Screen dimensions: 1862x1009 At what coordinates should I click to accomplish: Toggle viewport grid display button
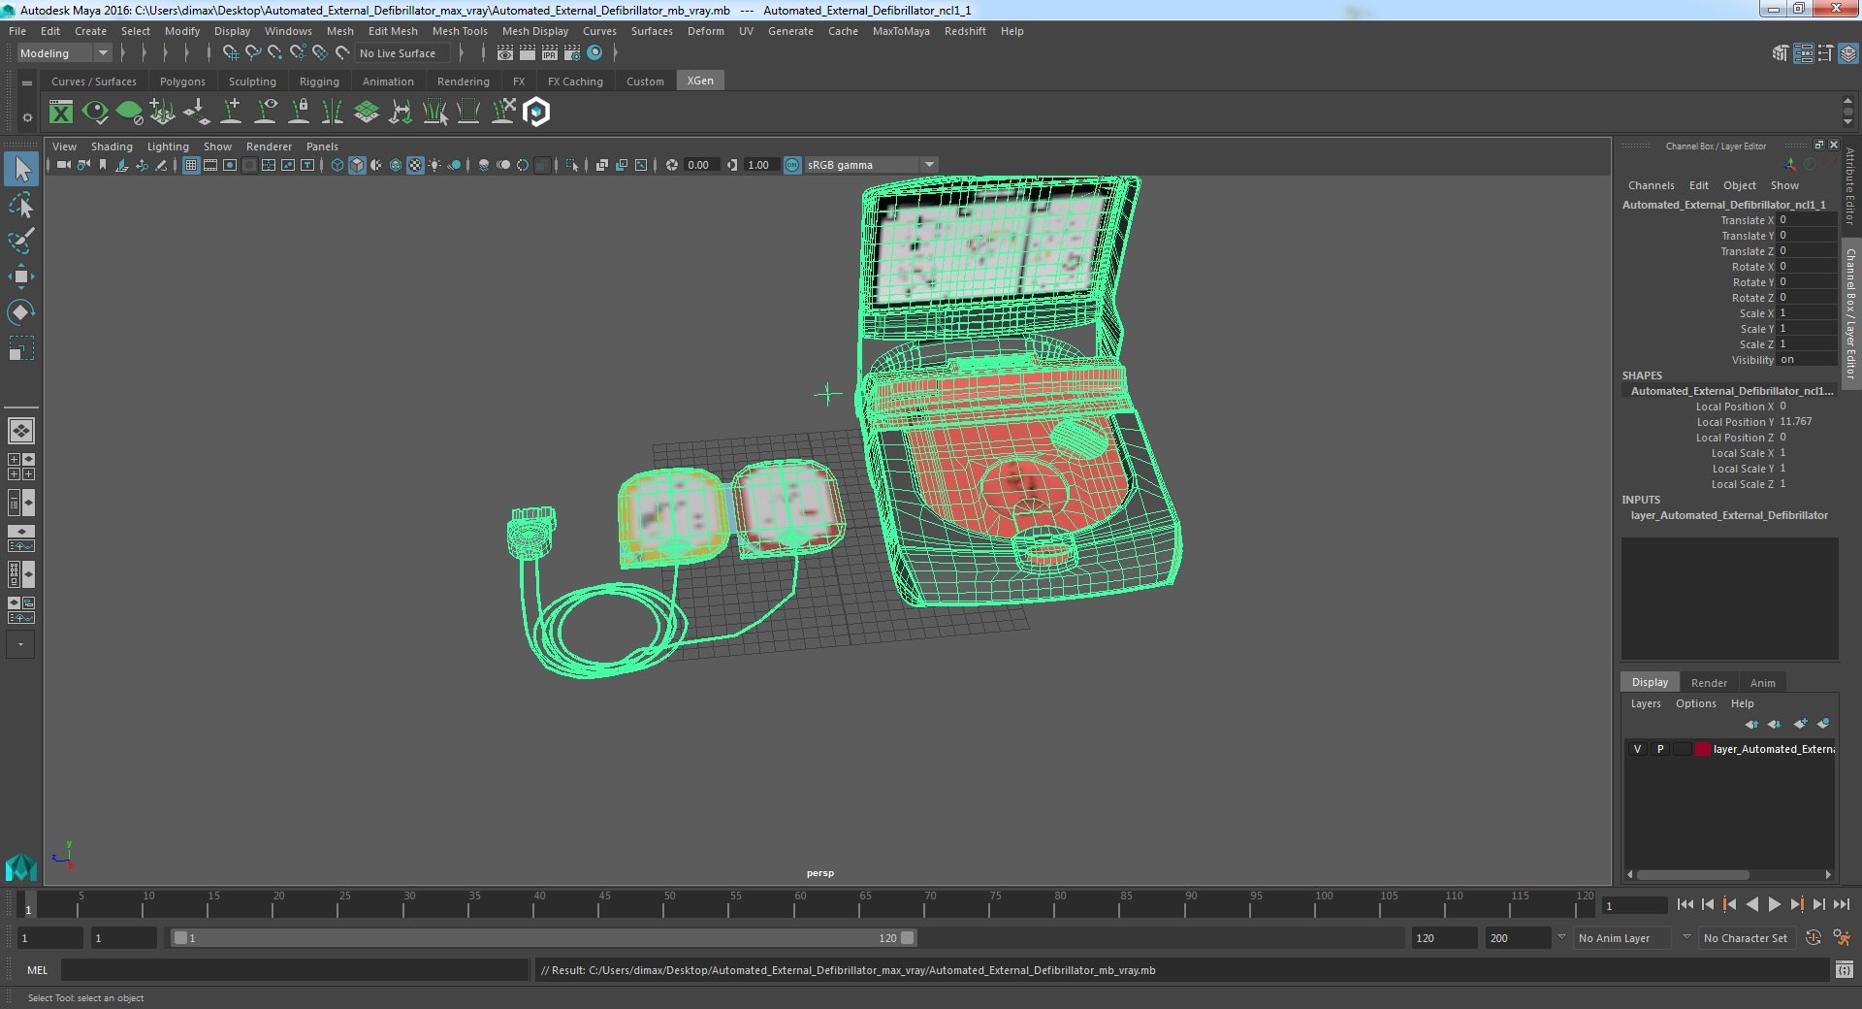pos(191,165)
